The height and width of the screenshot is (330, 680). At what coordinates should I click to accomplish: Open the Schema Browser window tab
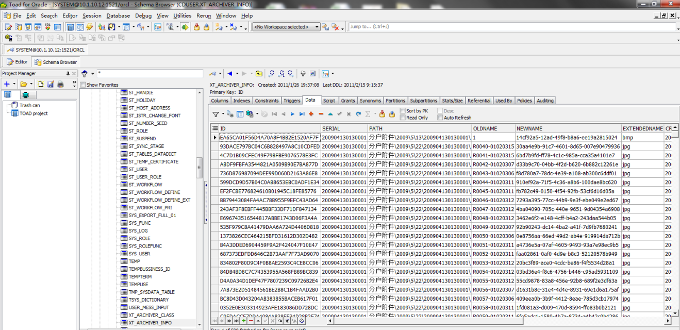click(x=56, y=62)
